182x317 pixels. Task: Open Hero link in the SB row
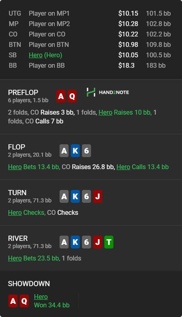[x=36, y=55]
